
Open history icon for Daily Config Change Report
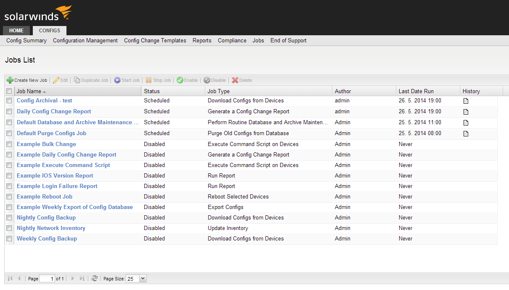pyautogui.click(x=466, y=112)
